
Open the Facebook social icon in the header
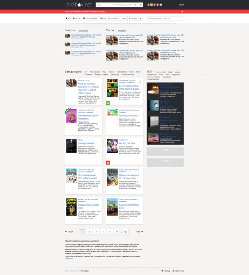coord(154,5)
